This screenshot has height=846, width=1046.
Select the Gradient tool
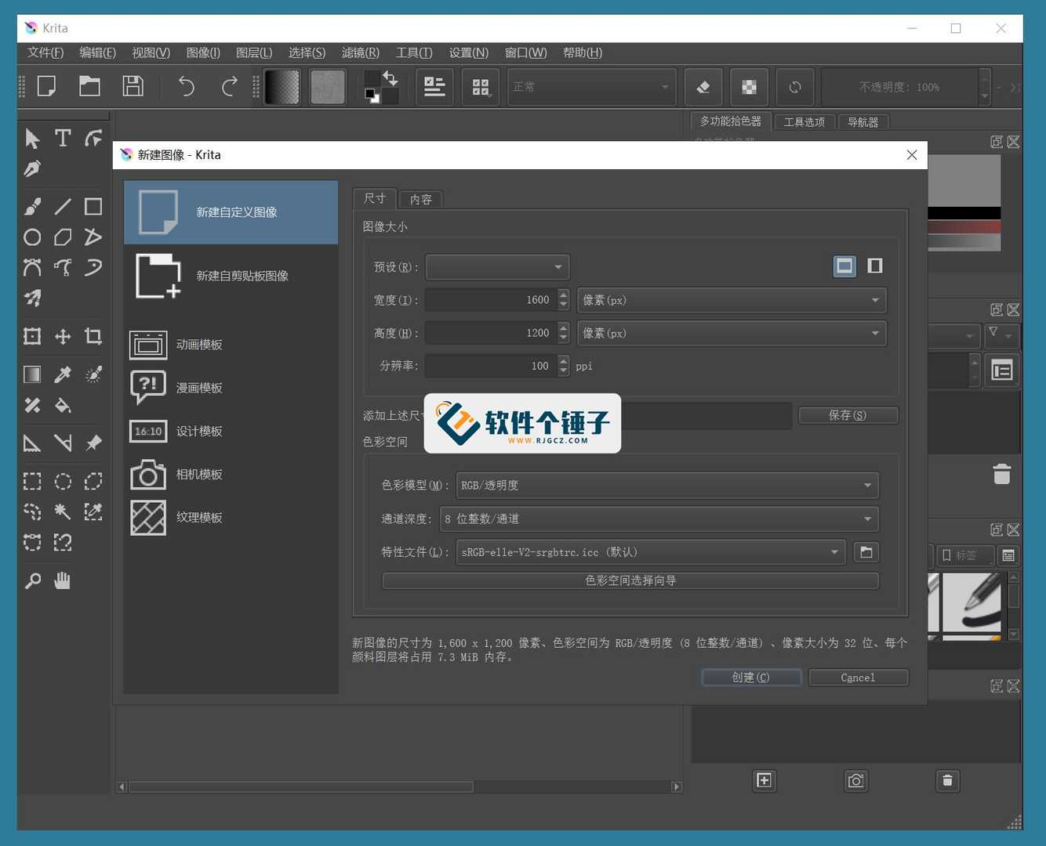[32, 374]
